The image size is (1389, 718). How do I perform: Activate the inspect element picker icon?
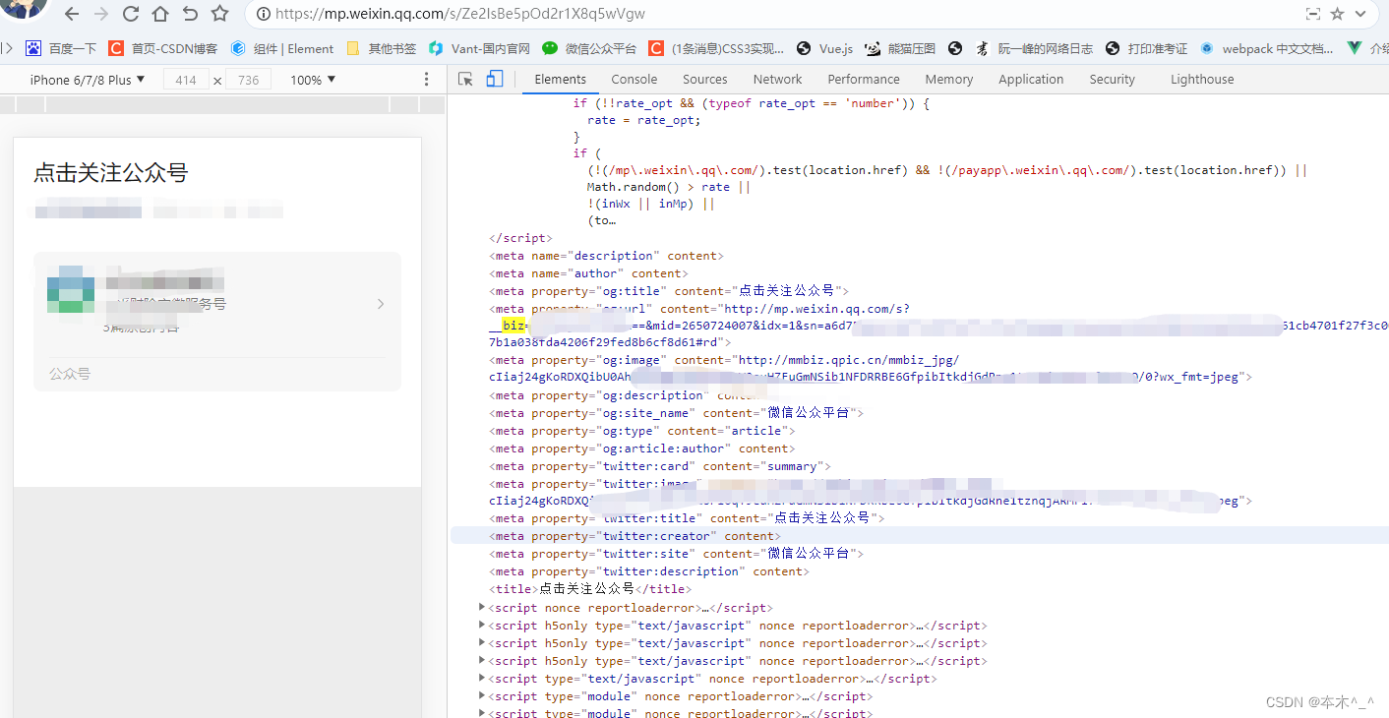pos(466,79)
